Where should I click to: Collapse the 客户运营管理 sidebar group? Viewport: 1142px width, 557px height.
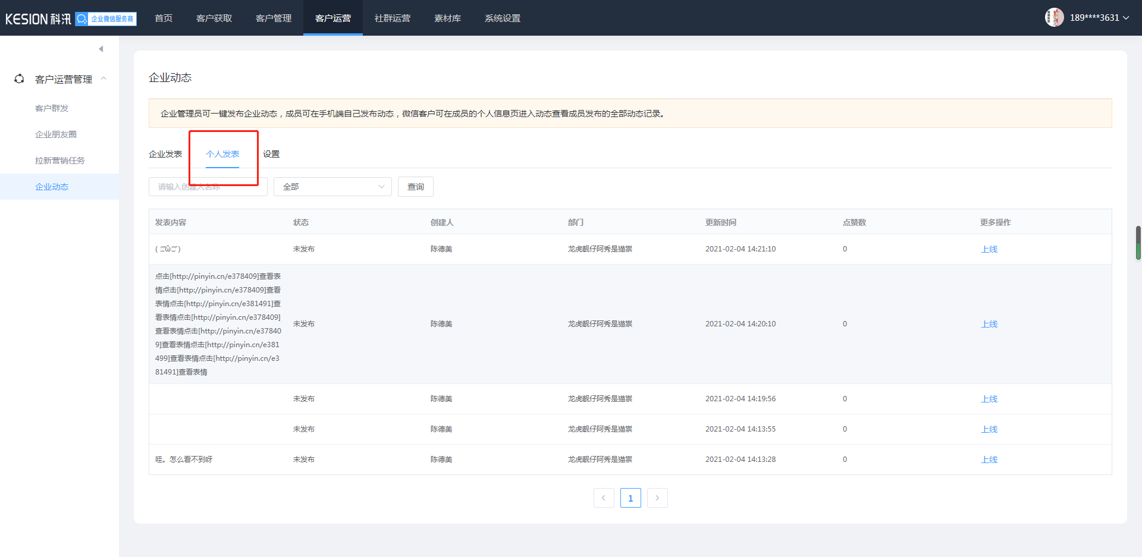point(103,78)
